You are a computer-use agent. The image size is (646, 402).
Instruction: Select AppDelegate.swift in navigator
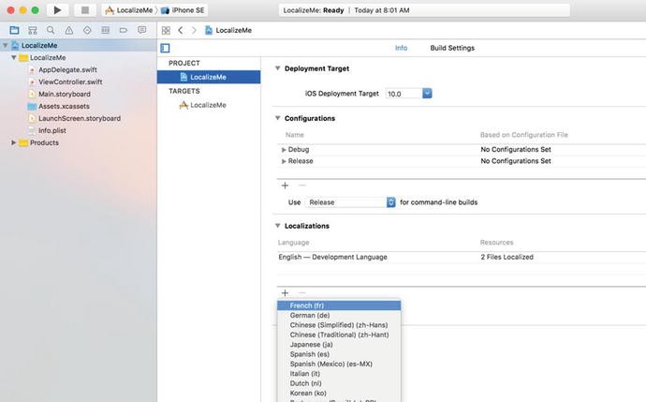pyautogui.click(x=67, y=69)
